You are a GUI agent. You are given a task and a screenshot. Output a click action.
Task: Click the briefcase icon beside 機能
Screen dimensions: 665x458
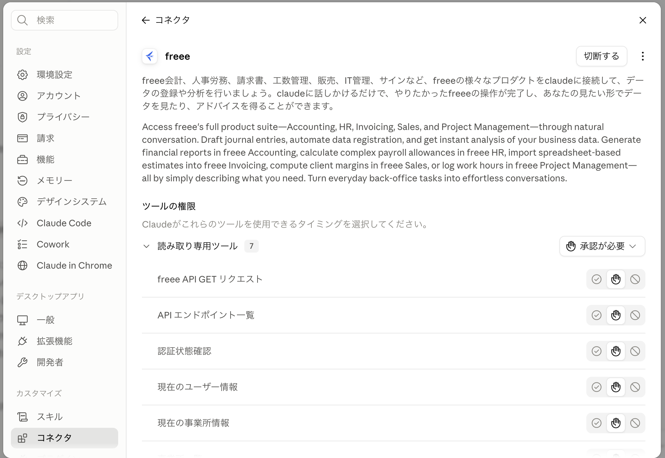22,160
